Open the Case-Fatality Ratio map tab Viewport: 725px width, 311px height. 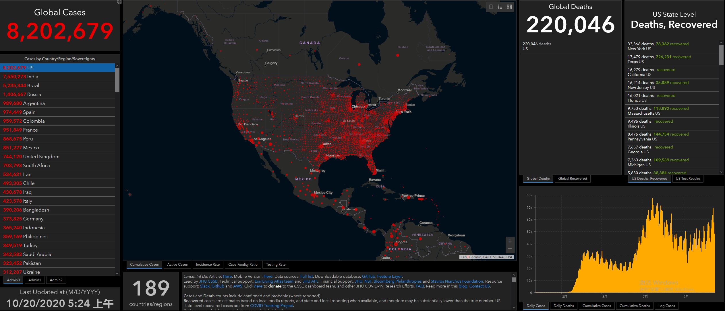pyautogui.click(x=243, y=265)
